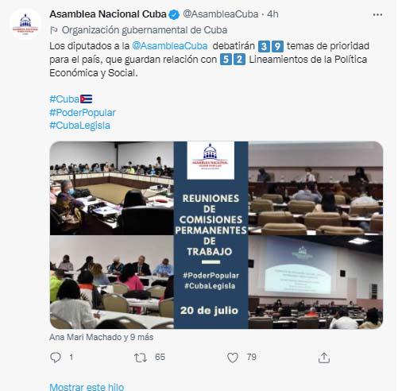Click the 4h timestamp
398x391 pixels.
[x=272, y=14]
